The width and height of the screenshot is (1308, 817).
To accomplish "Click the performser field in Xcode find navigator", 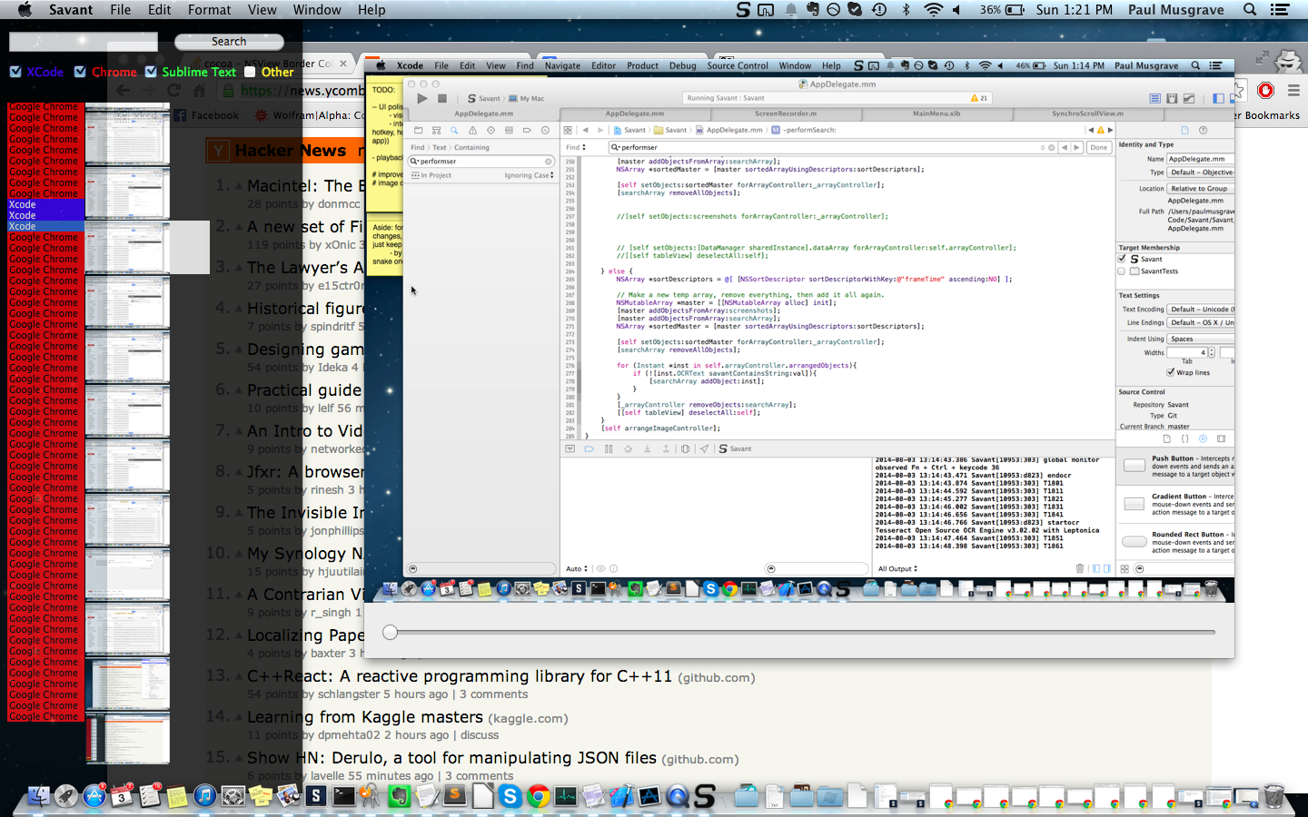I will coord(481,161).
